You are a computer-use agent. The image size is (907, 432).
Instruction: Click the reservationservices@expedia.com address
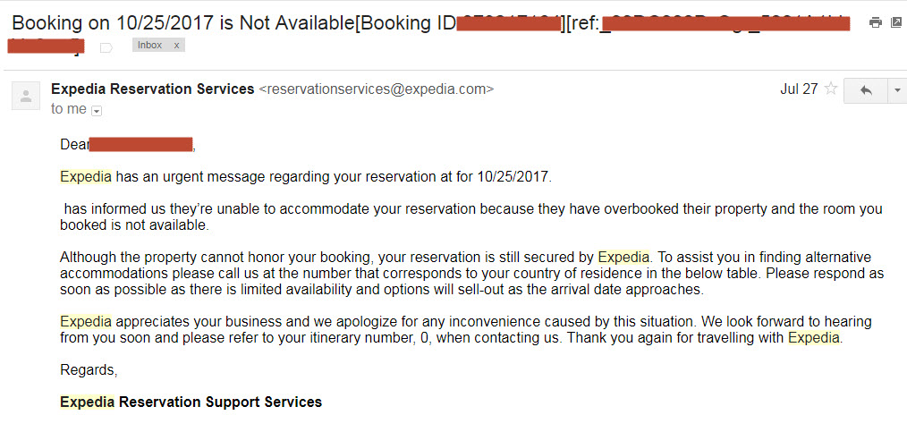coord(376,89)
